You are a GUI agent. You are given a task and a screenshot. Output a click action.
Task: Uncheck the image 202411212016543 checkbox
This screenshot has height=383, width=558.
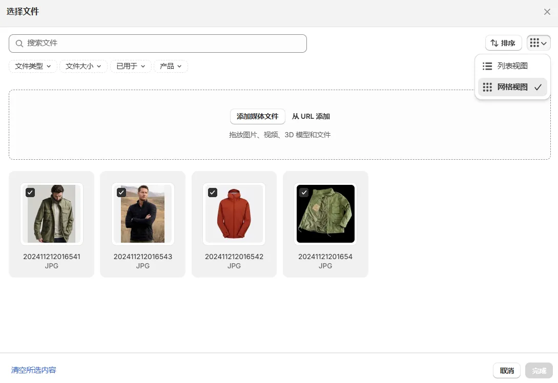(x=121, y=193)
